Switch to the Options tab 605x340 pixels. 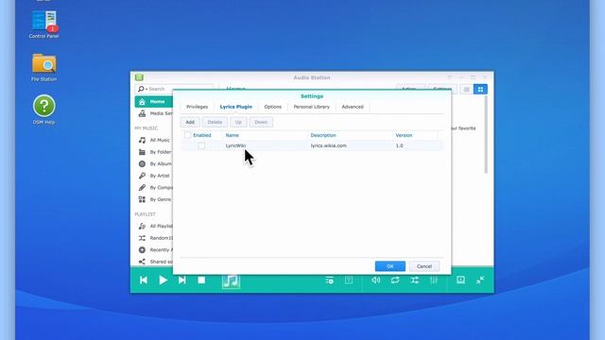coord(273,107)
